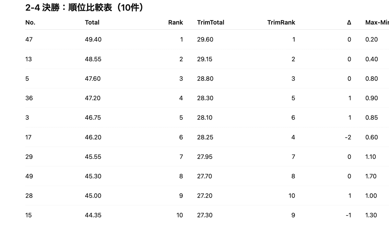This screenshot has height=234, width=389.
Task: Click the Max-Min column header
Action: coord(377,22)
